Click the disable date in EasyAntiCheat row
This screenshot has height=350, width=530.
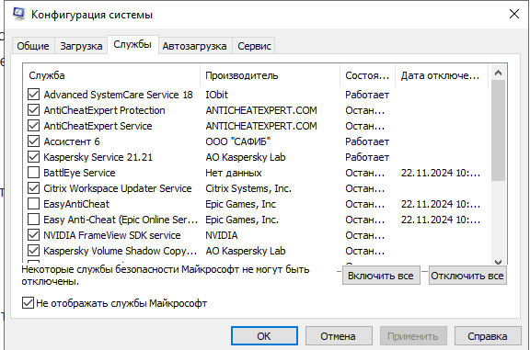tap(441, 204)
